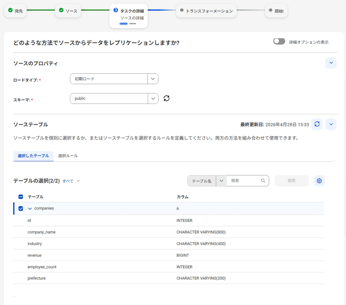Viewport: 346px width, 305px height.
Task: Collapse the companies table row
Action: (x=30, y=208)
